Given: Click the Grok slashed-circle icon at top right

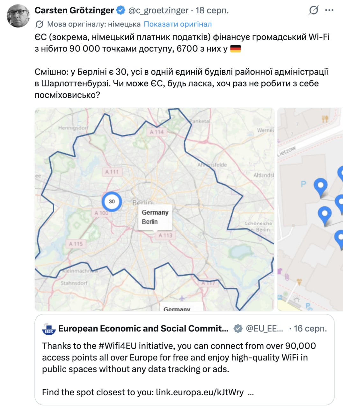Looking at the screenshot, I should pyautogui.click(x=313, y=11).
